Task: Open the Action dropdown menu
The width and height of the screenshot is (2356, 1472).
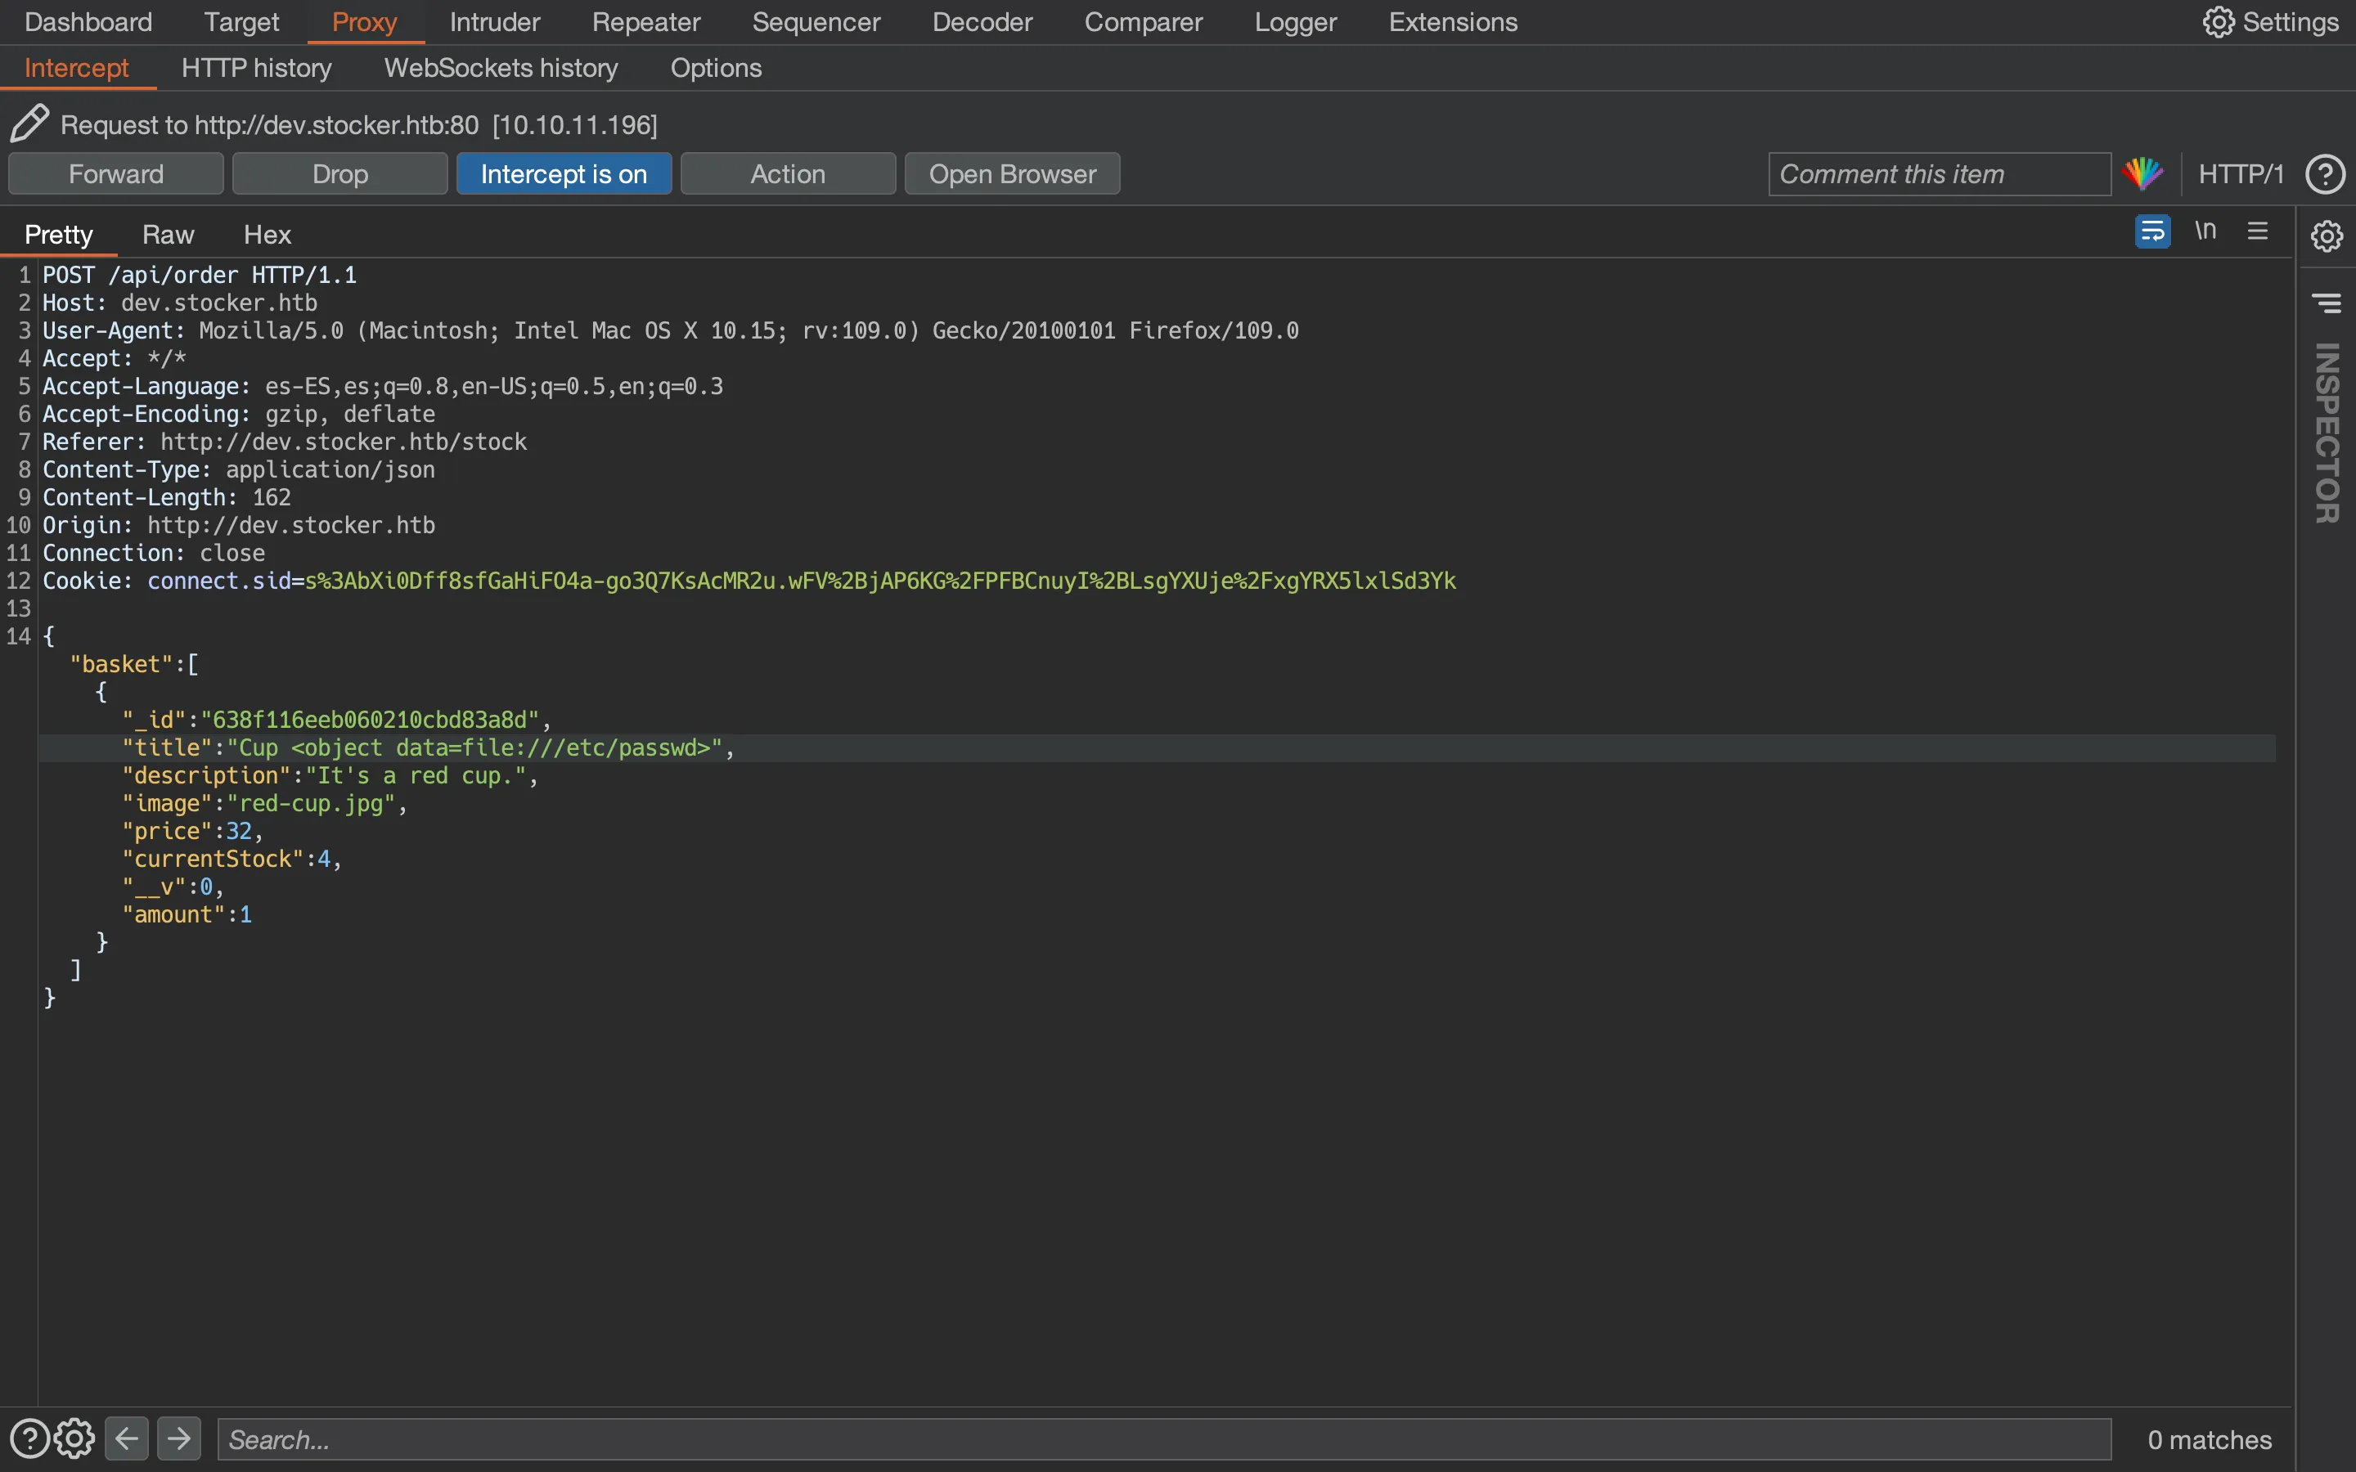Action: (x=788, y=173)
